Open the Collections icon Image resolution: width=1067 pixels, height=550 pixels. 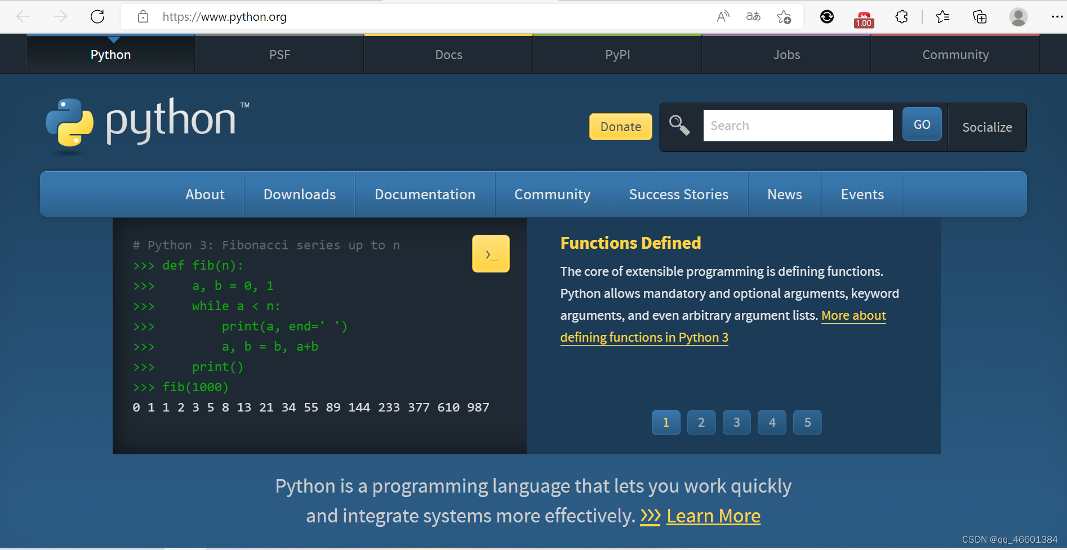pos(980,17)
